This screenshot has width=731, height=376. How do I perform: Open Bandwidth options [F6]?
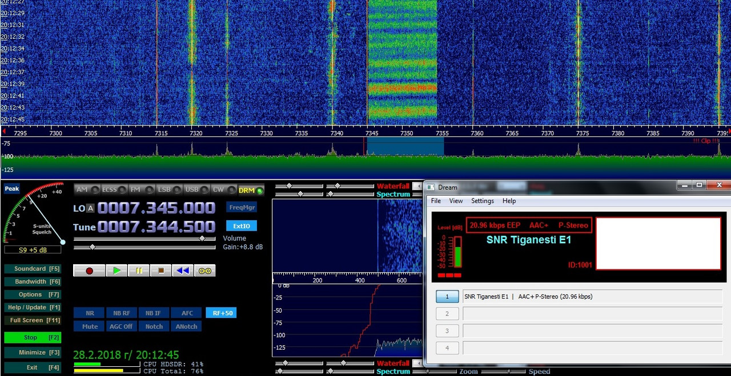[x=33, y=282]
